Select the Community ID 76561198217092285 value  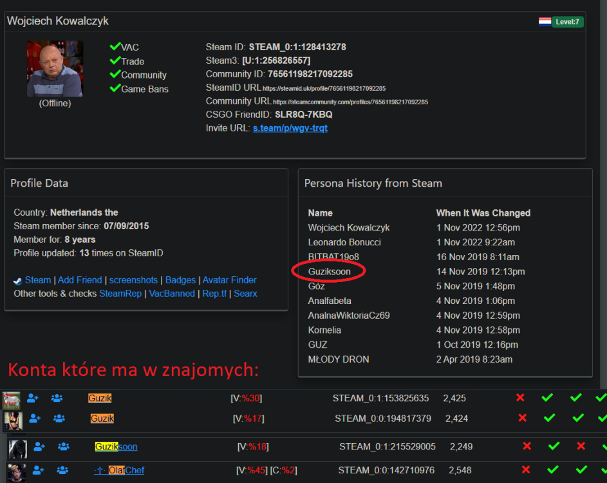pyautogui.click(x=310, y=74)
